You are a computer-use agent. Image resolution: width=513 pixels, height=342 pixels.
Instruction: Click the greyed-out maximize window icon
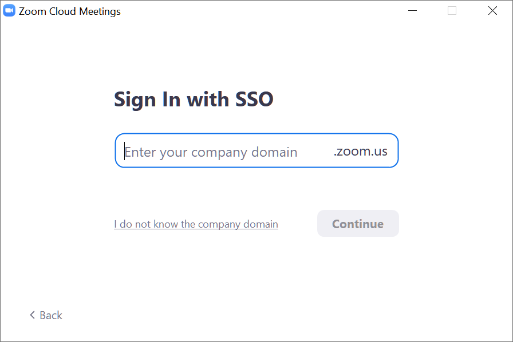pyautogui.click(x=452, y=11)
